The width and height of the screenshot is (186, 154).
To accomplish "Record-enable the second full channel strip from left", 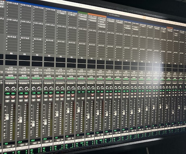I will coord(26,97).
